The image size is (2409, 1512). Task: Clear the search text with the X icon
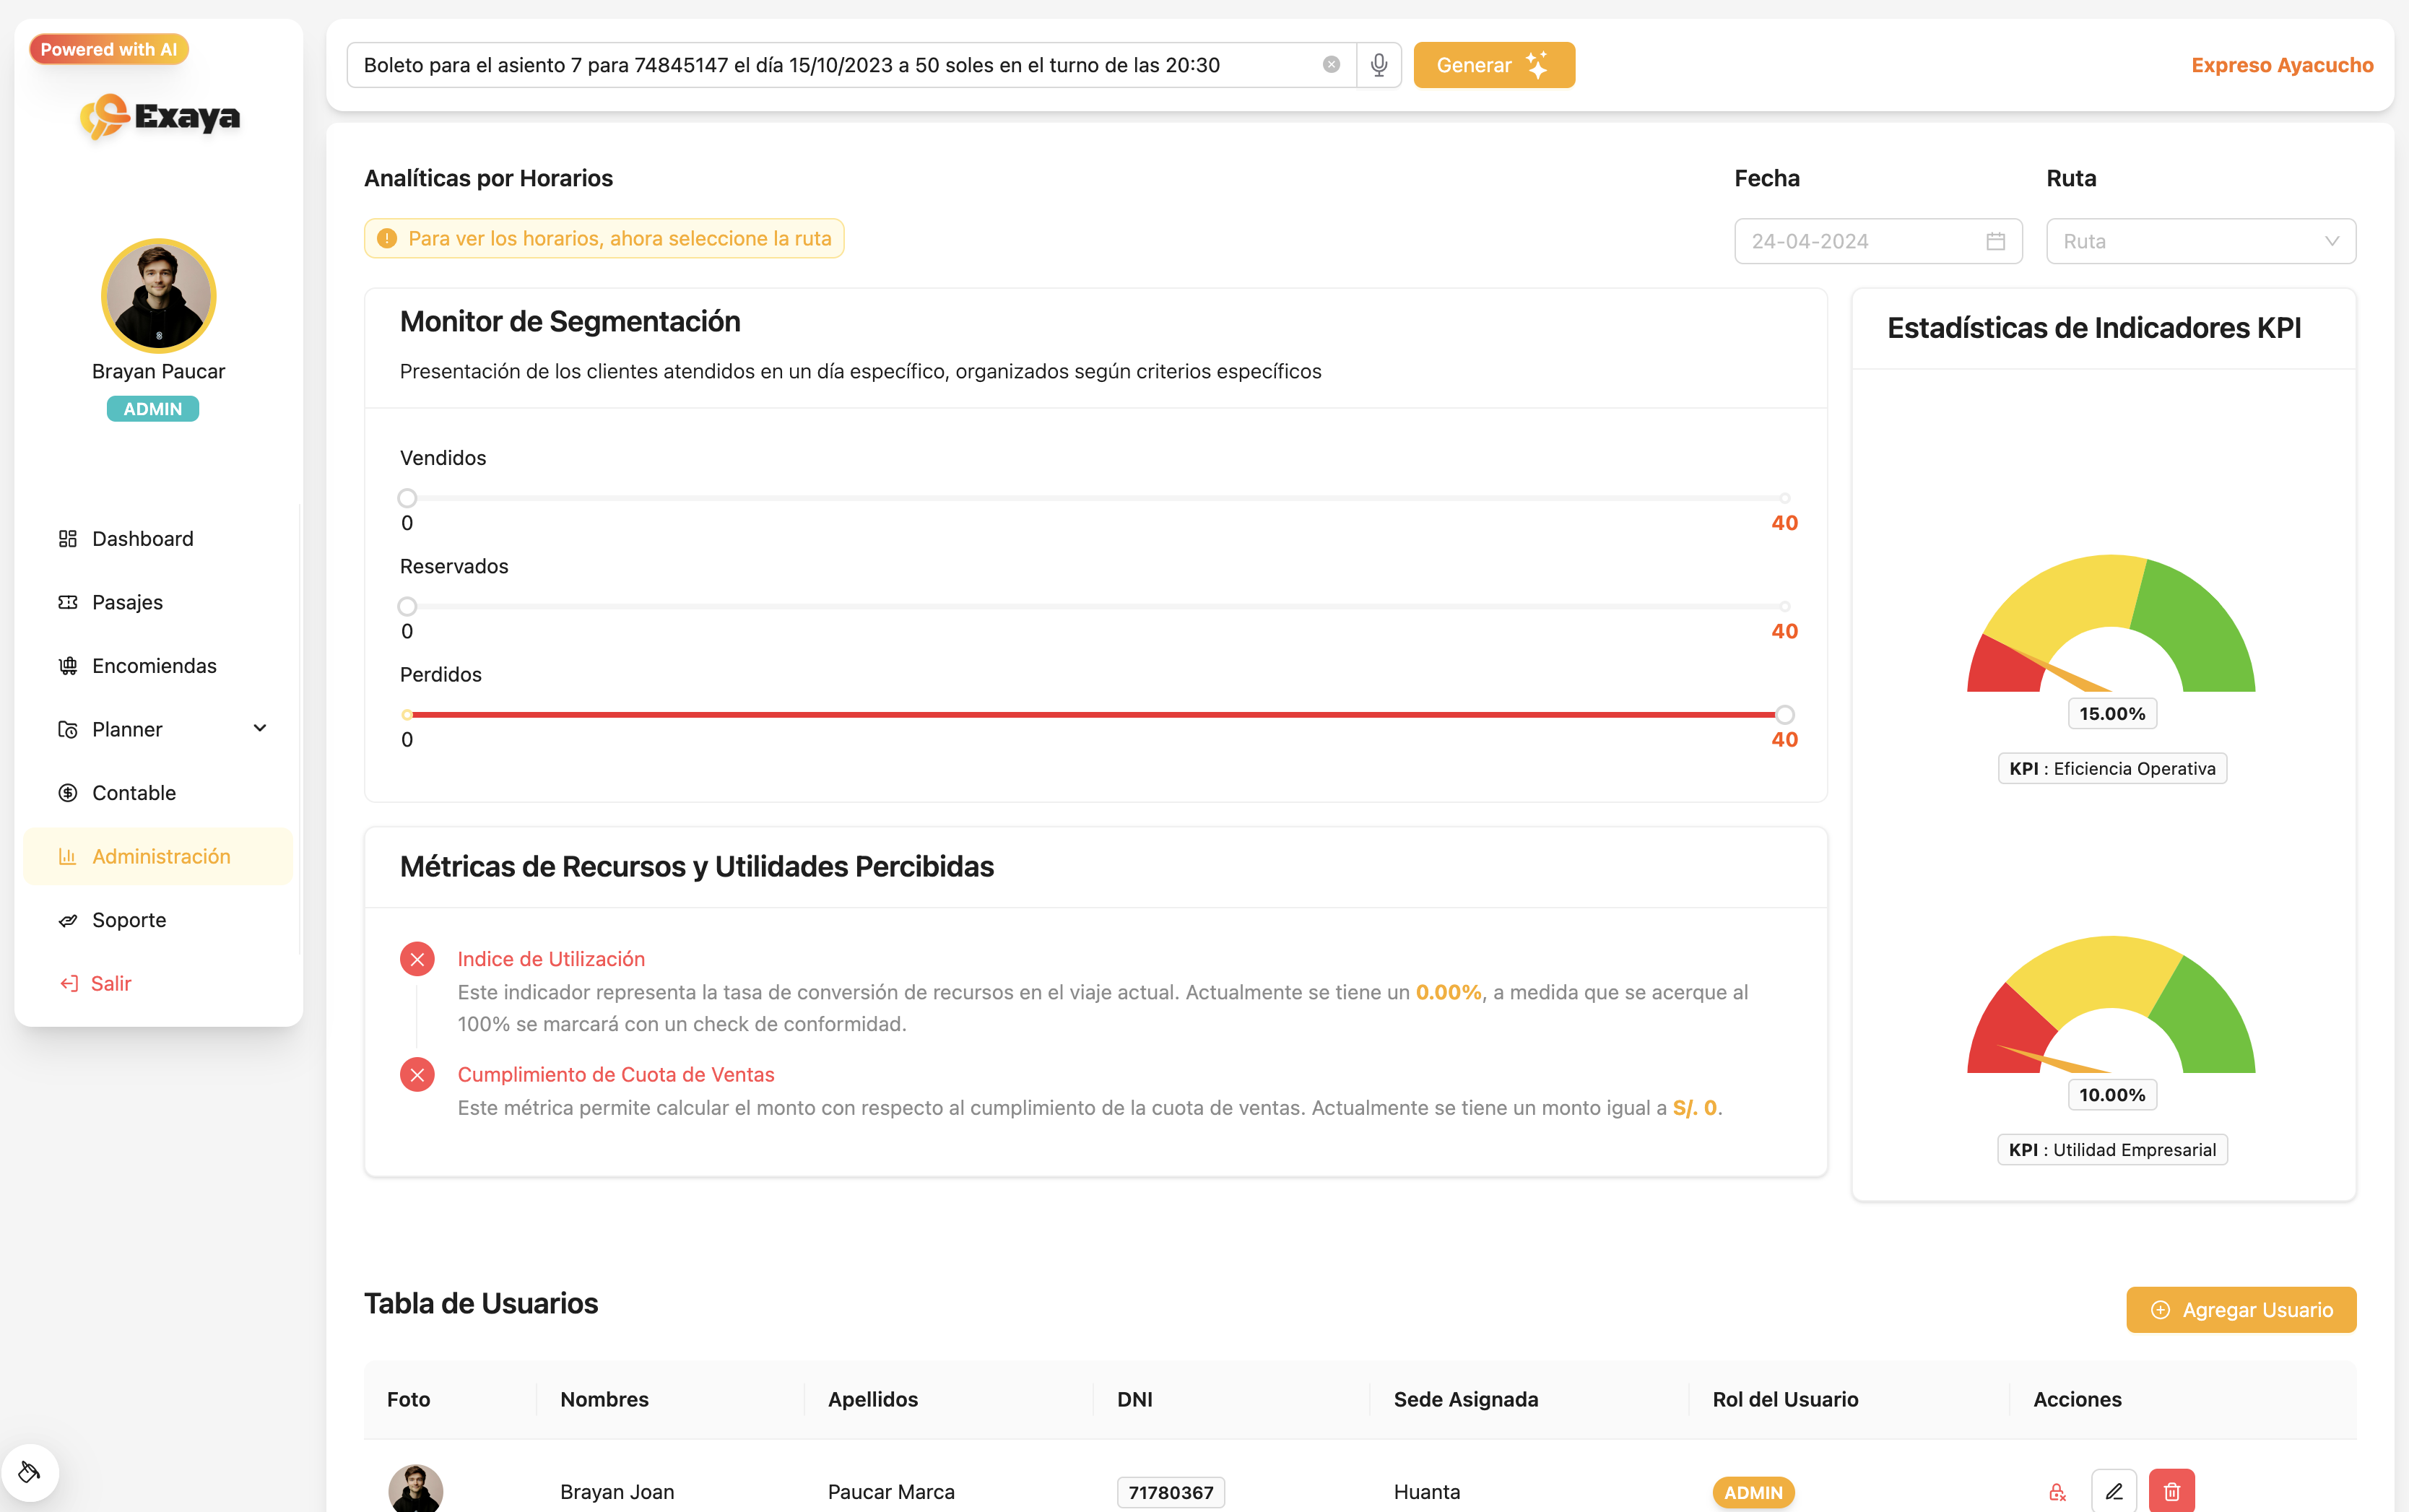click(1331, 65)
